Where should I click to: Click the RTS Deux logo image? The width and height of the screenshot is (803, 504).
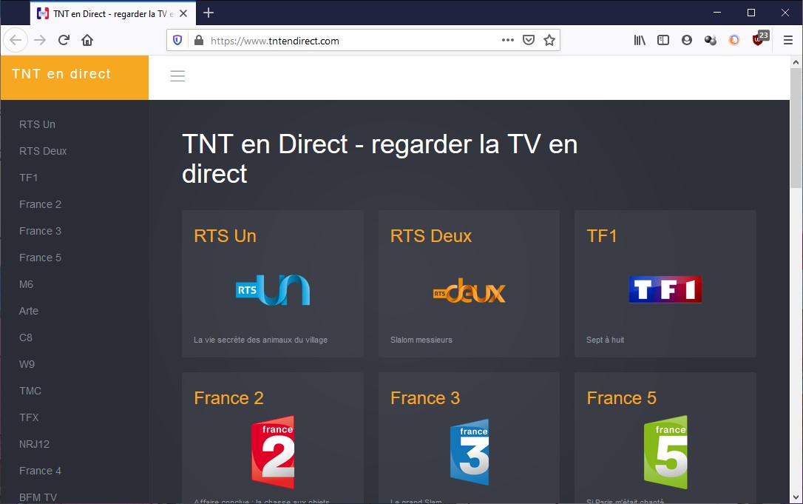pyautogui.click(x=469, y=291)
